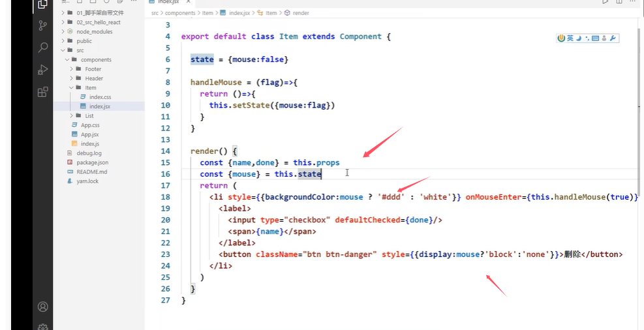644x330 pixels.
Task: Select 'components' in the breadcrumb path
Action: coord(180,13)
